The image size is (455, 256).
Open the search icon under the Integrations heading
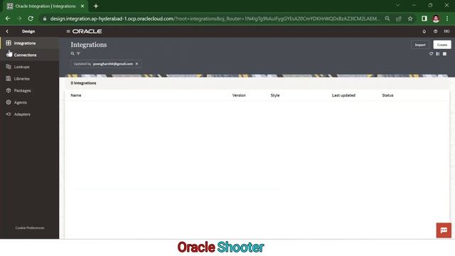pyautogui.click(x=73, y=54)
